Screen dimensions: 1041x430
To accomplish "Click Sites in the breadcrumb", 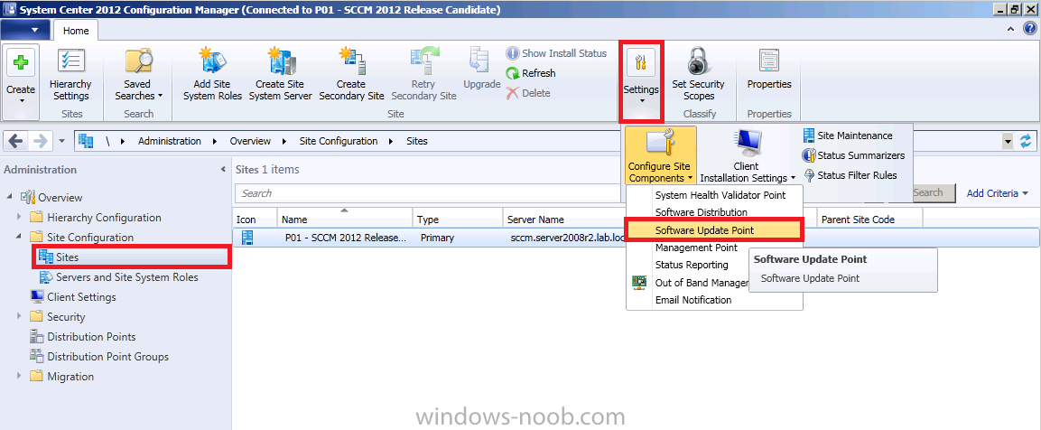I will pos(417,141).
